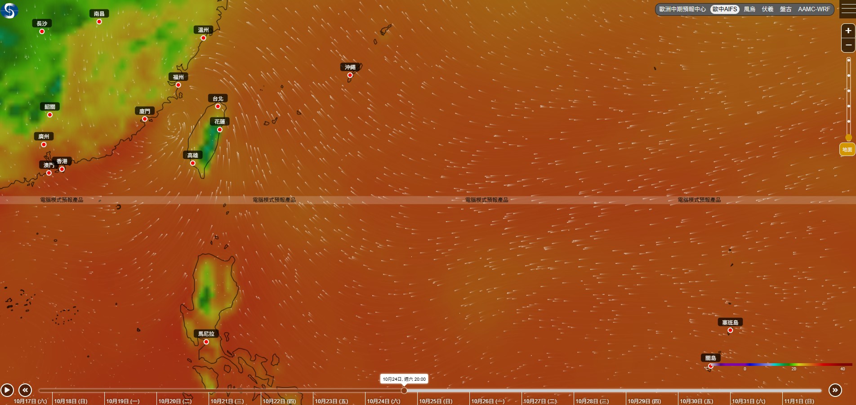Click the 溫州 city marker dot
Screen dimensions: 856x405
point(204,38)
